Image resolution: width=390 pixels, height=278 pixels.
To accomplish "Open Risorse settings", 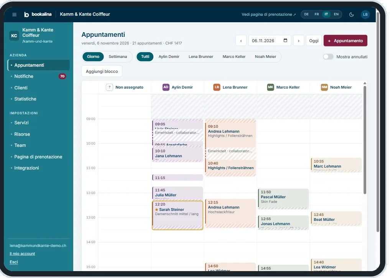I will (39, 134).
